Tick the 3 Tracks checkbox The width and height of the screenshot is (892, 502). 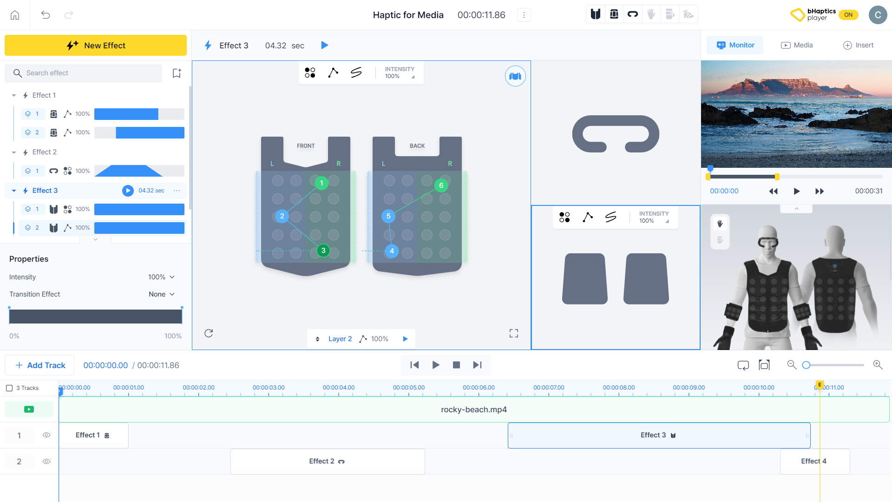(9, 388)
